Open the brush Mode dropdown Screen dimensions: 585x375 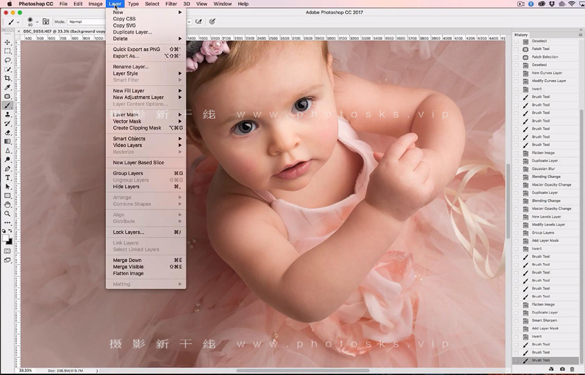(x=86, y=22)
